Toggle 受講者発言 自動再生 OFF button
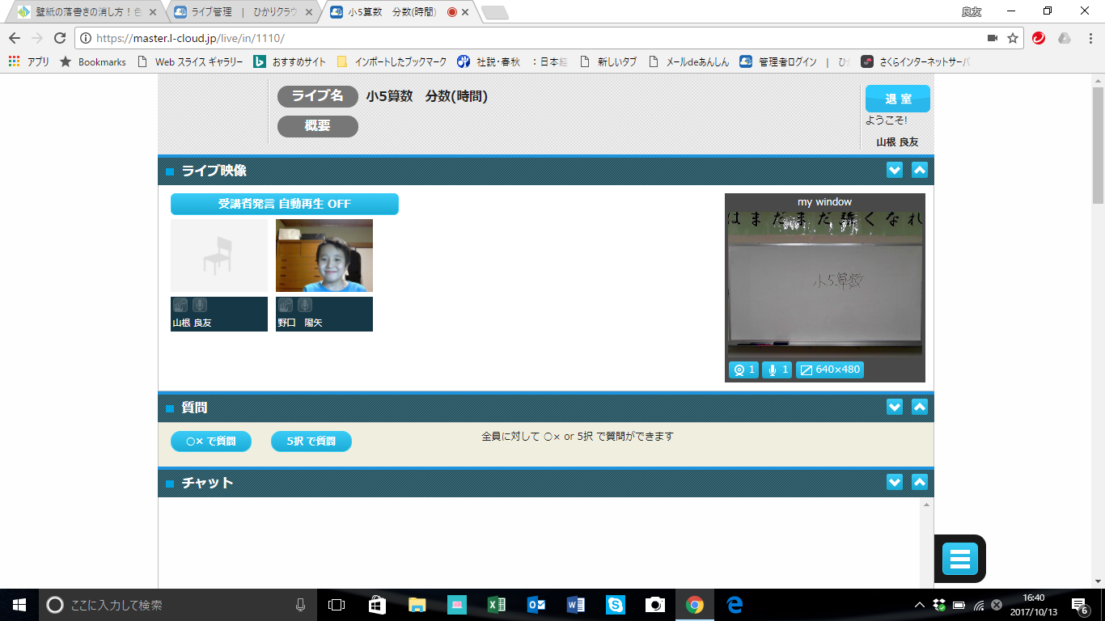The image size is (1105, 621). tap(284, 204)
